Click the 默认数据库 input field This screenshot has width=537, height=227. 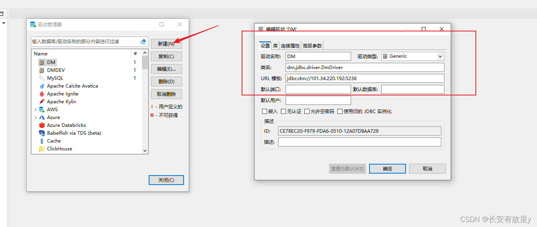413,90
